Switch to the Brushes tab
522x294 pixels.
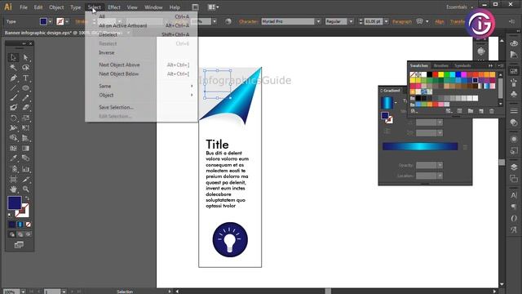(x=440, y=65)
